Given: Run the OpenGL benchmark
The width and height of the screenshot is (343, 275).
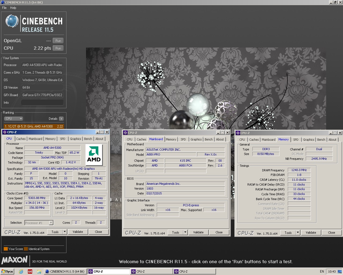Looking at the screenshot, I should tap(58, 41).
